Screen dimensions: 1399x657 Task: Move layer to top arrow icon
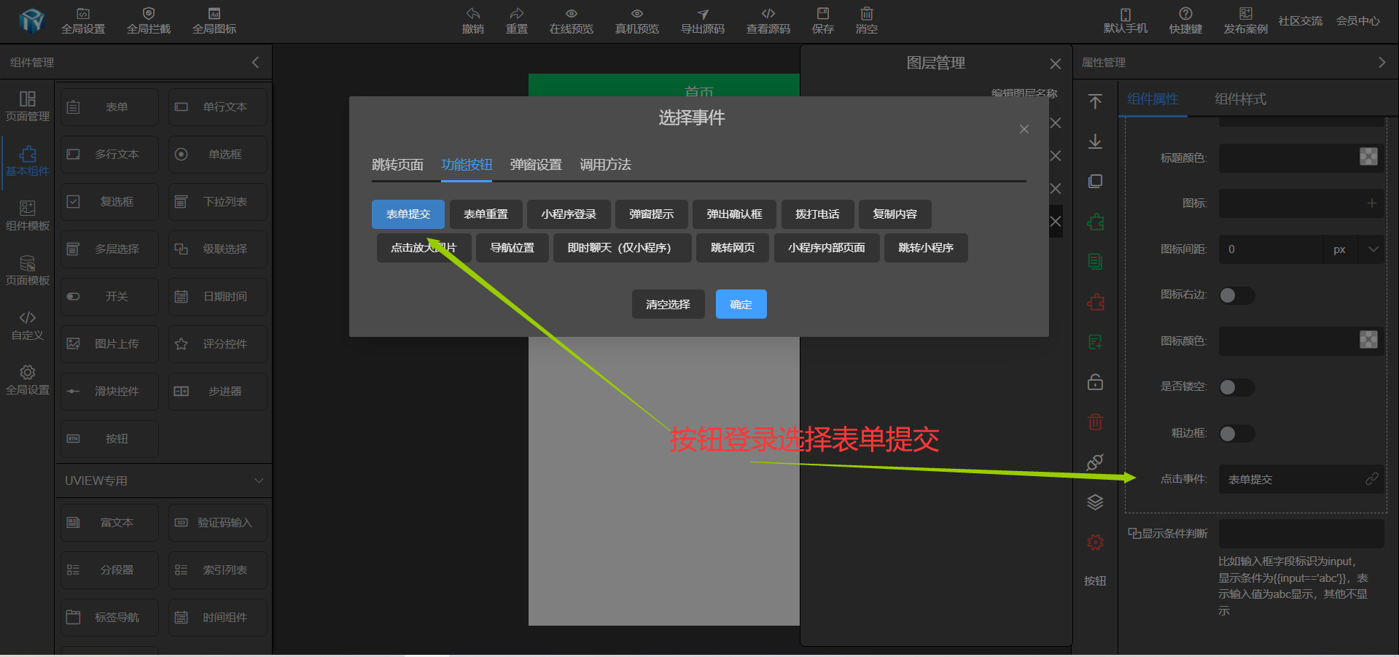tap(1095, 101)
